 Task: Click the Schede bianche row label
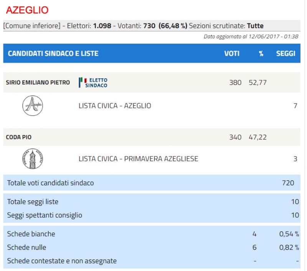point(31,234)
